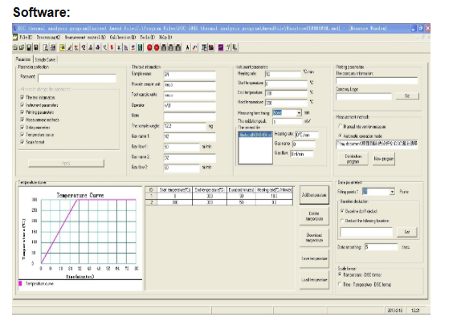Click the Start temperature field
This screenshot has width=457, height=325.
pyautogui.click(x=286, y=83)
